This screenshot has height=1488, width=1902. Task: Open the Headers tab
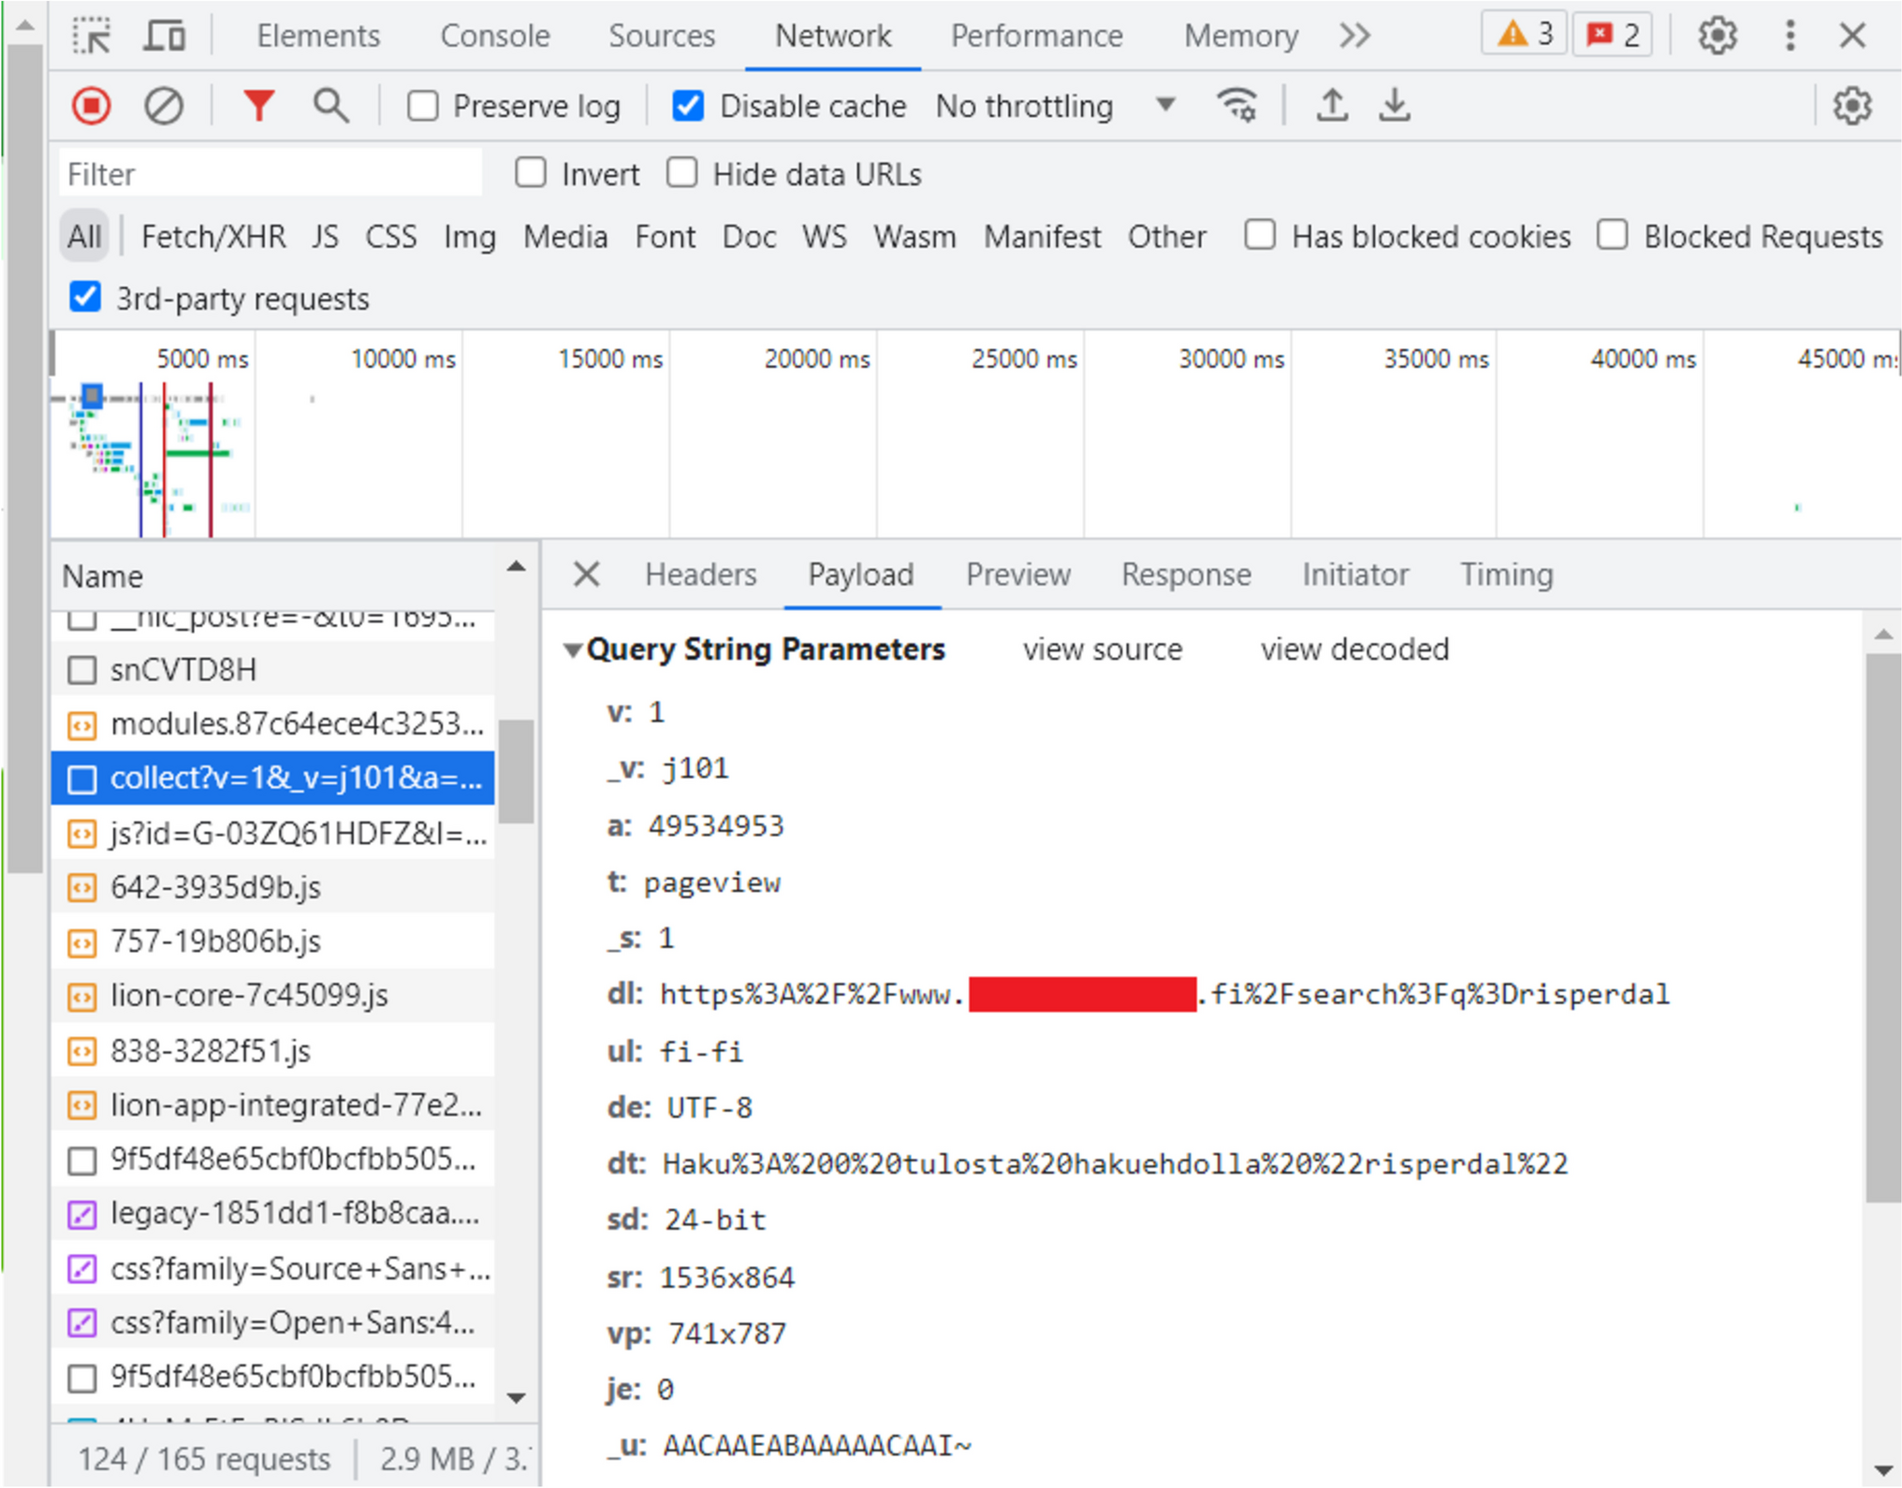pyautogui.click(x=700, y=574)
